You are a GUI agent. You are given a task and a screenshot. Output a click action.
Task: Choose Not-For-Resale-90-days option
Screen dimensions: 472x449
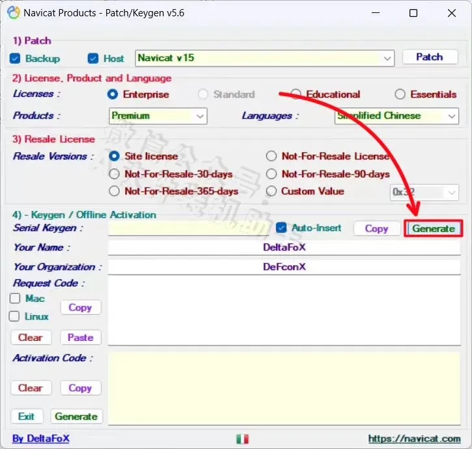coord(271,174)
